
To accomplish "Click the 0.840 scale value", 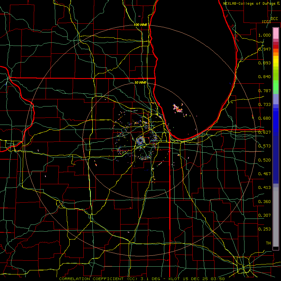I will tap(264, 77).
